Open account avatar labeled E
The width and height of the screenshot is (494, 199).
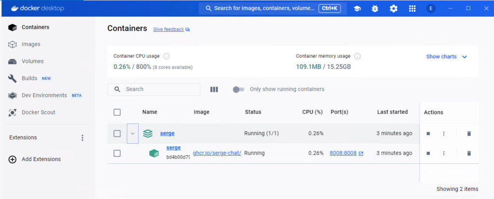pos(431,9)
